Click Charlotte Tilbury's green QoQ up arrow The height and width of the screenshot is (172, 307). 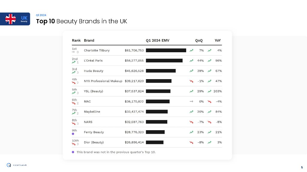click(x=191, y=50)
